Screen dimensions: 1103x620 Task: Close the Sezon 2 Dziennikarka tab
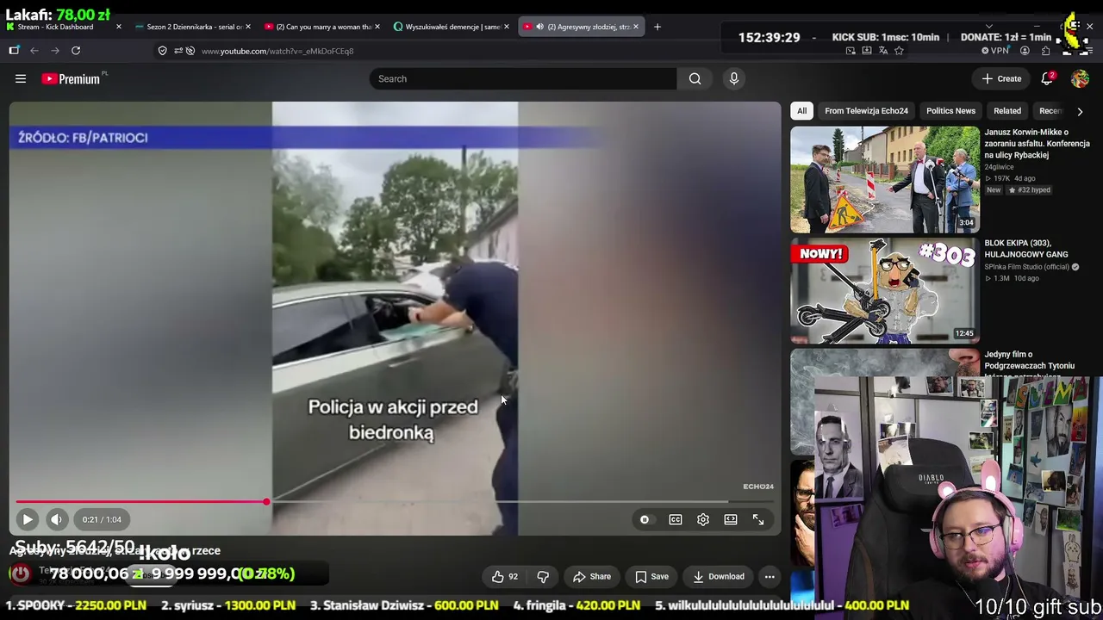(x=248, y=27)
